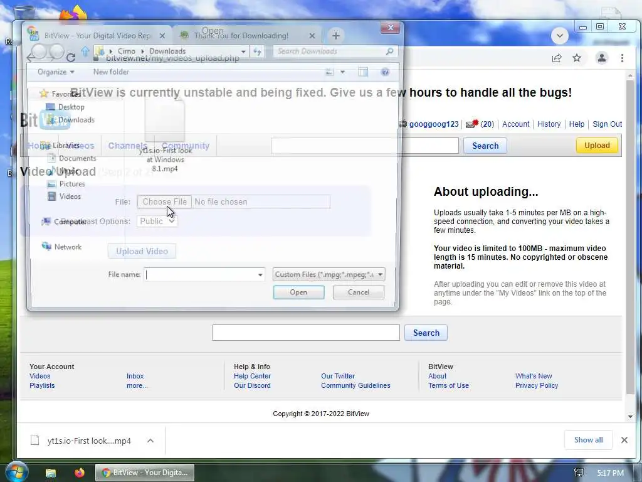Screen dimensions: 642x482
Task: Close the BitView browser tab
Action: coord(162,36)
